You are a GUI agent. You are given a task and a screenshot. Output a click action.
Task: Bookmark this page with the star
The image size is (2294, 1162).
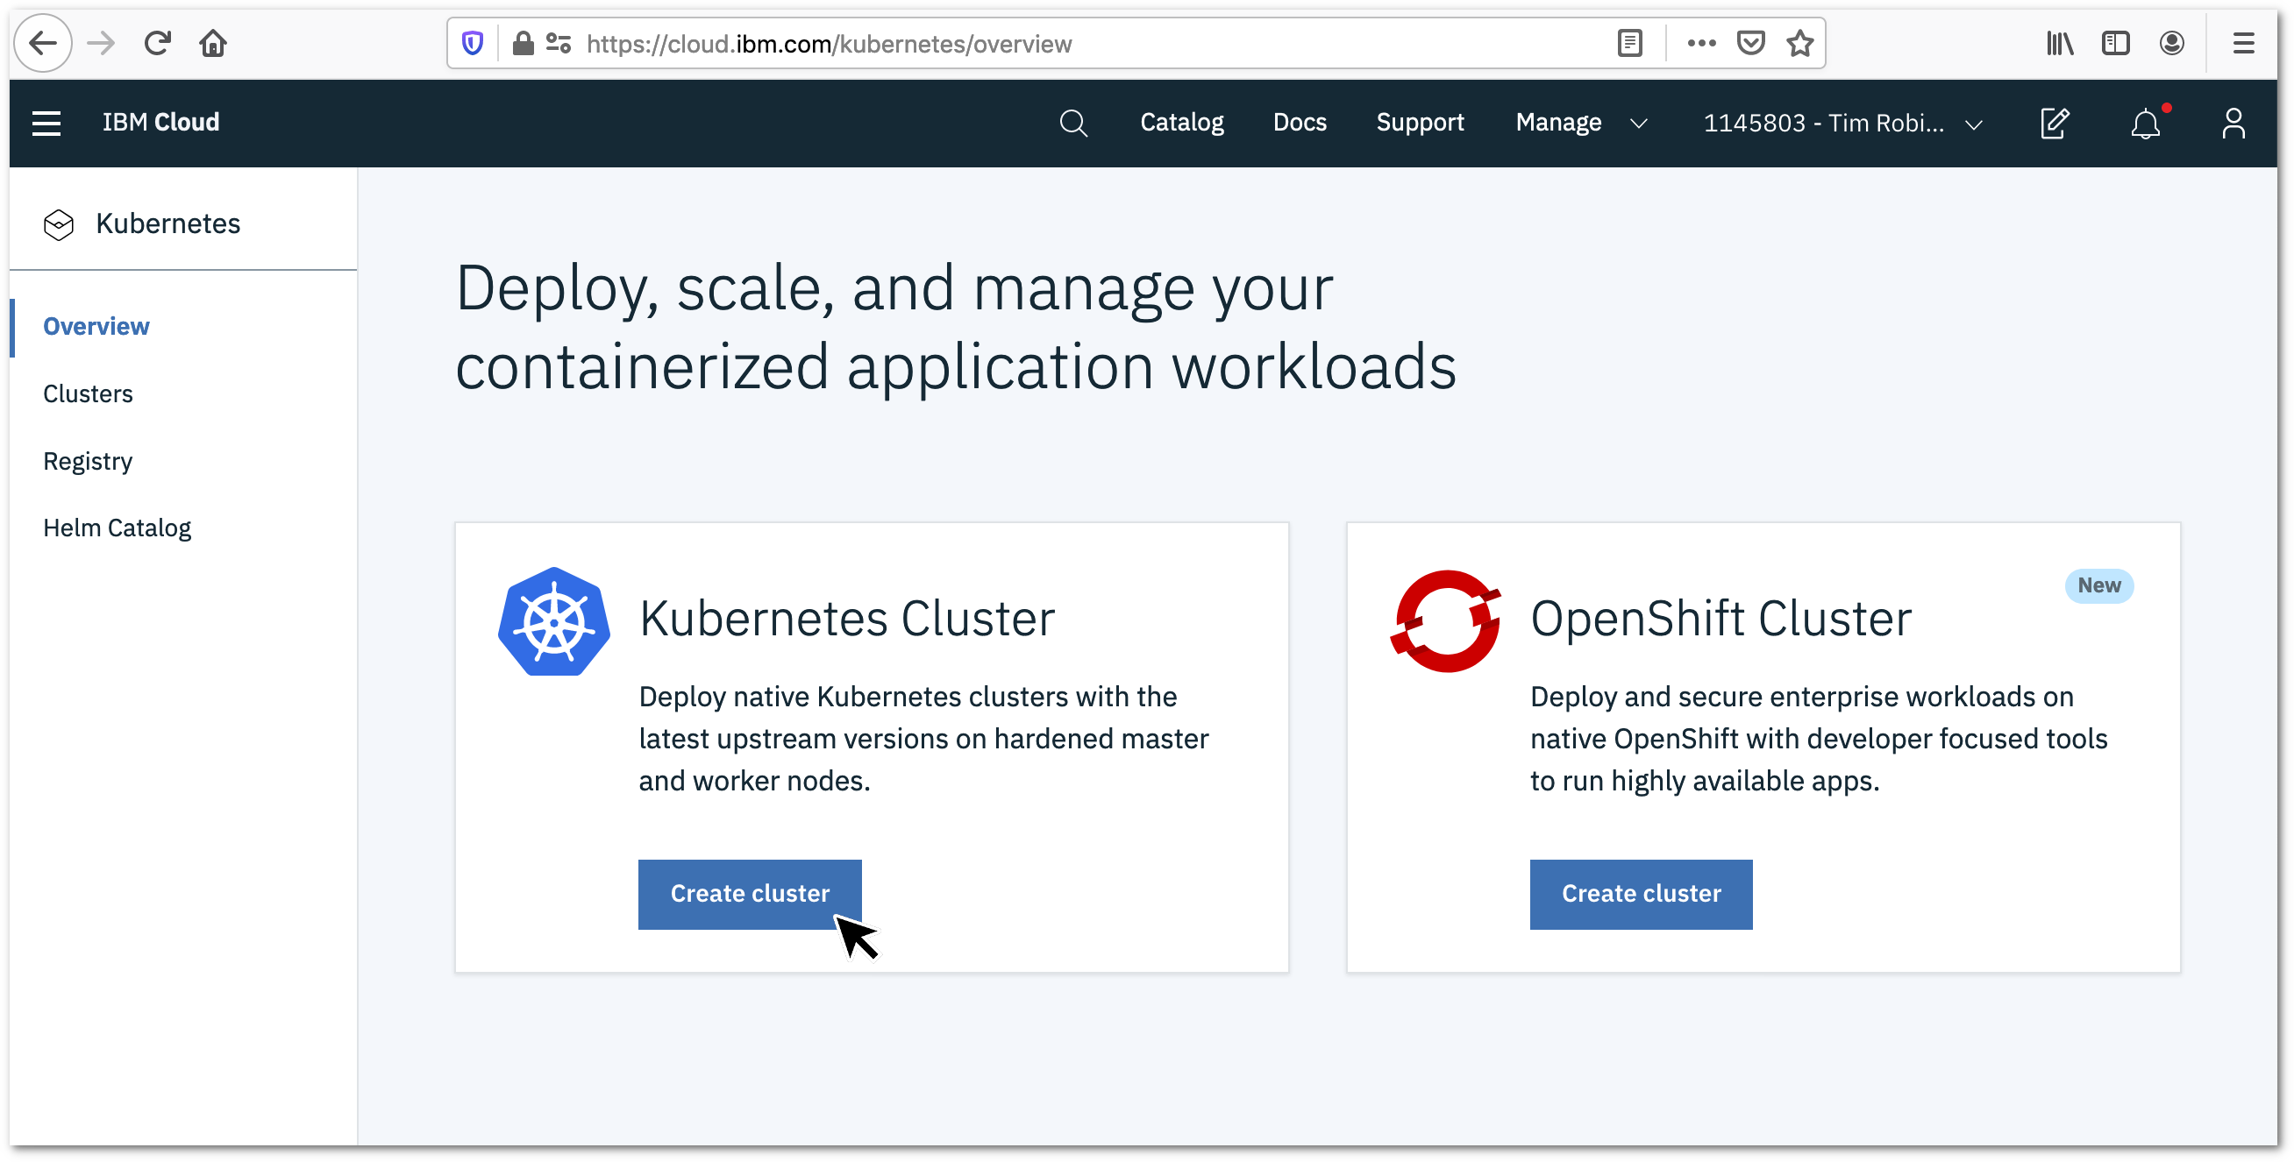point(1799,43)
